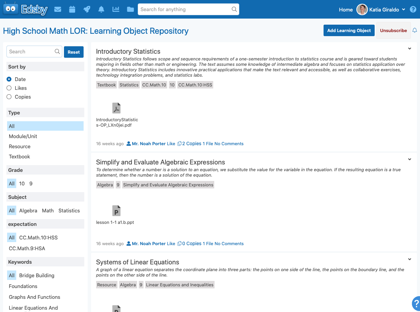420x312 pixels.
Task: Open the Calendar icon in top bar
Action: [x=72, y=9]
